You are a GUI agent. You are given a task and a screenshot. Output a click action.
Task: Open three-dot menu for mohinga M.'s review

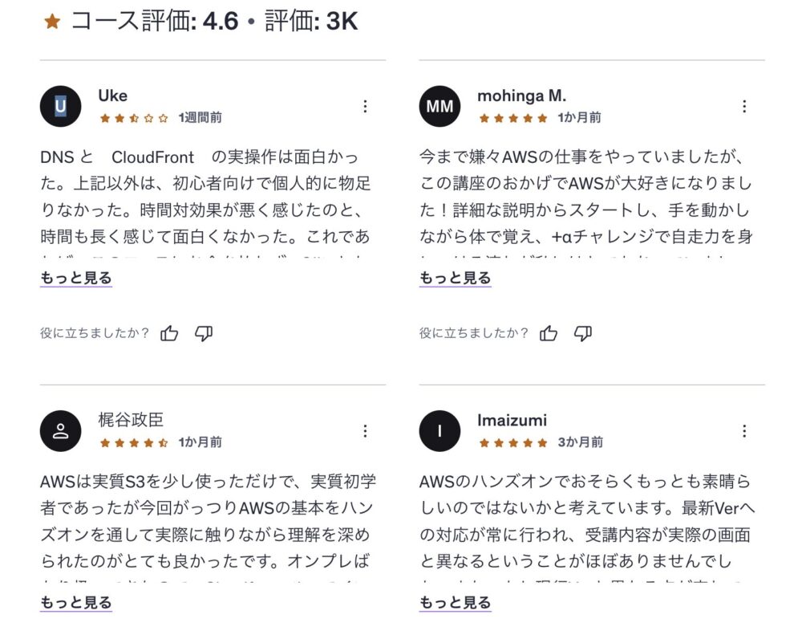click(x=744, y=107)
